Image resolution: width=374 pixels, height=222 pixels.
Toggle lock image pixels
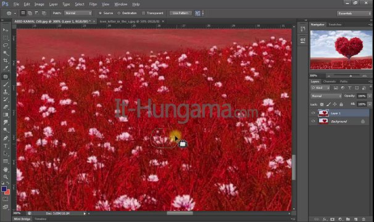pos(328,104)
